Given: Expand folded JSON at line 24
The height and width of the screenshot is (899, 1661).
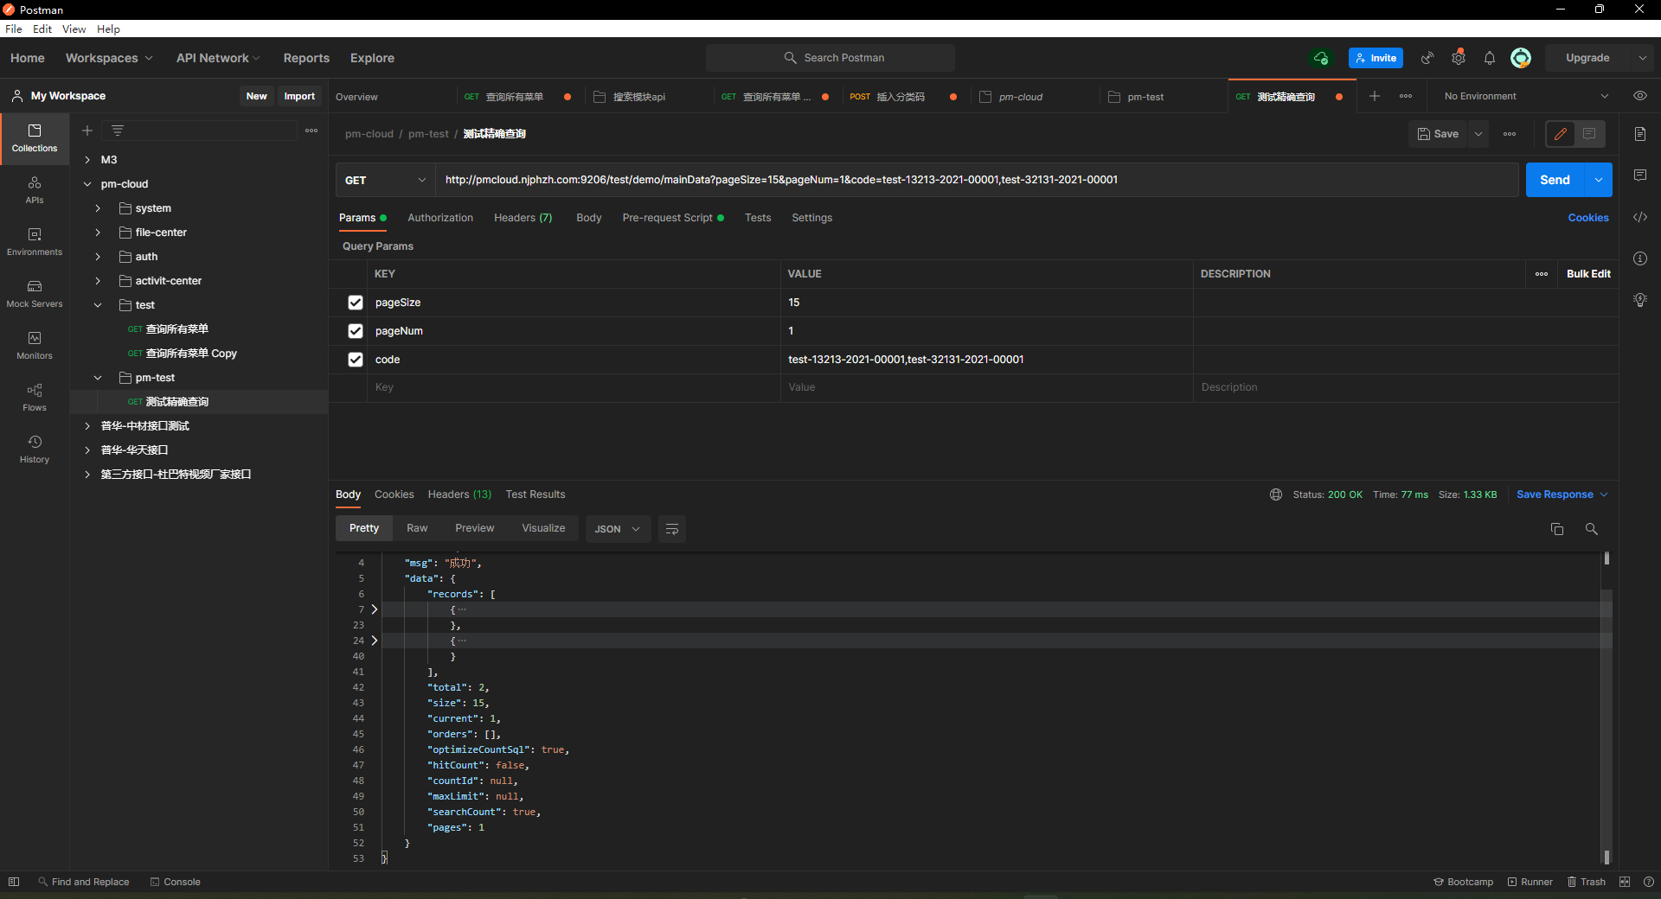Looking at the screenshot, I should [x=375, y=641].
